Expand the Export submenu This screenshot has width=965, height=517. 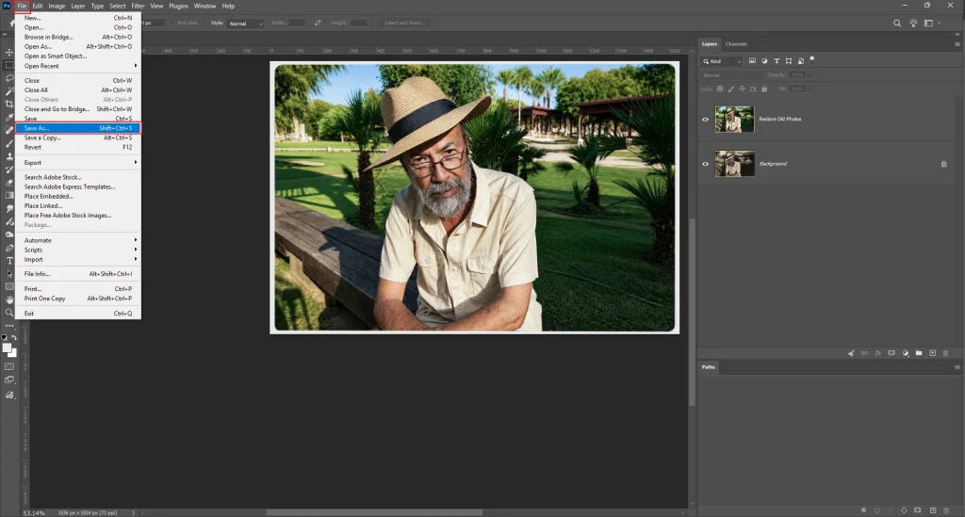(78, 163)
